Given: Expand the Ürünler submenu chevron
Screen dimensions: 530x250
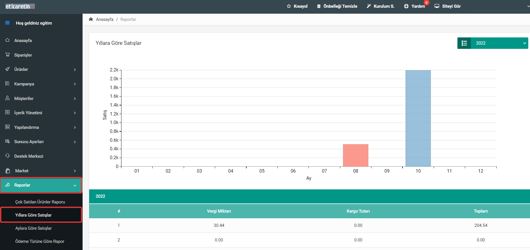Looking at the screenshot, I should (x=75, y=70).
